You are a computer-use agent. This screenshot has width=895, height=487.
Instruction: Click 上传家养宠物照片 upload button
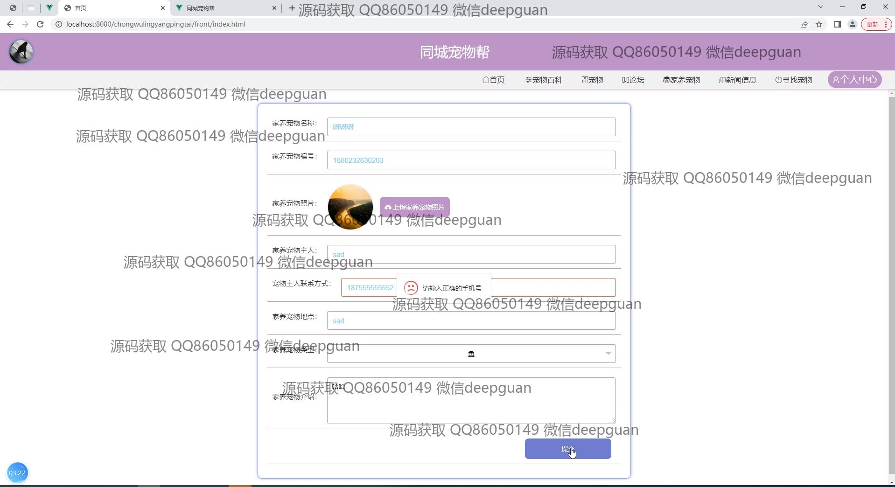(x=414, y=207)
